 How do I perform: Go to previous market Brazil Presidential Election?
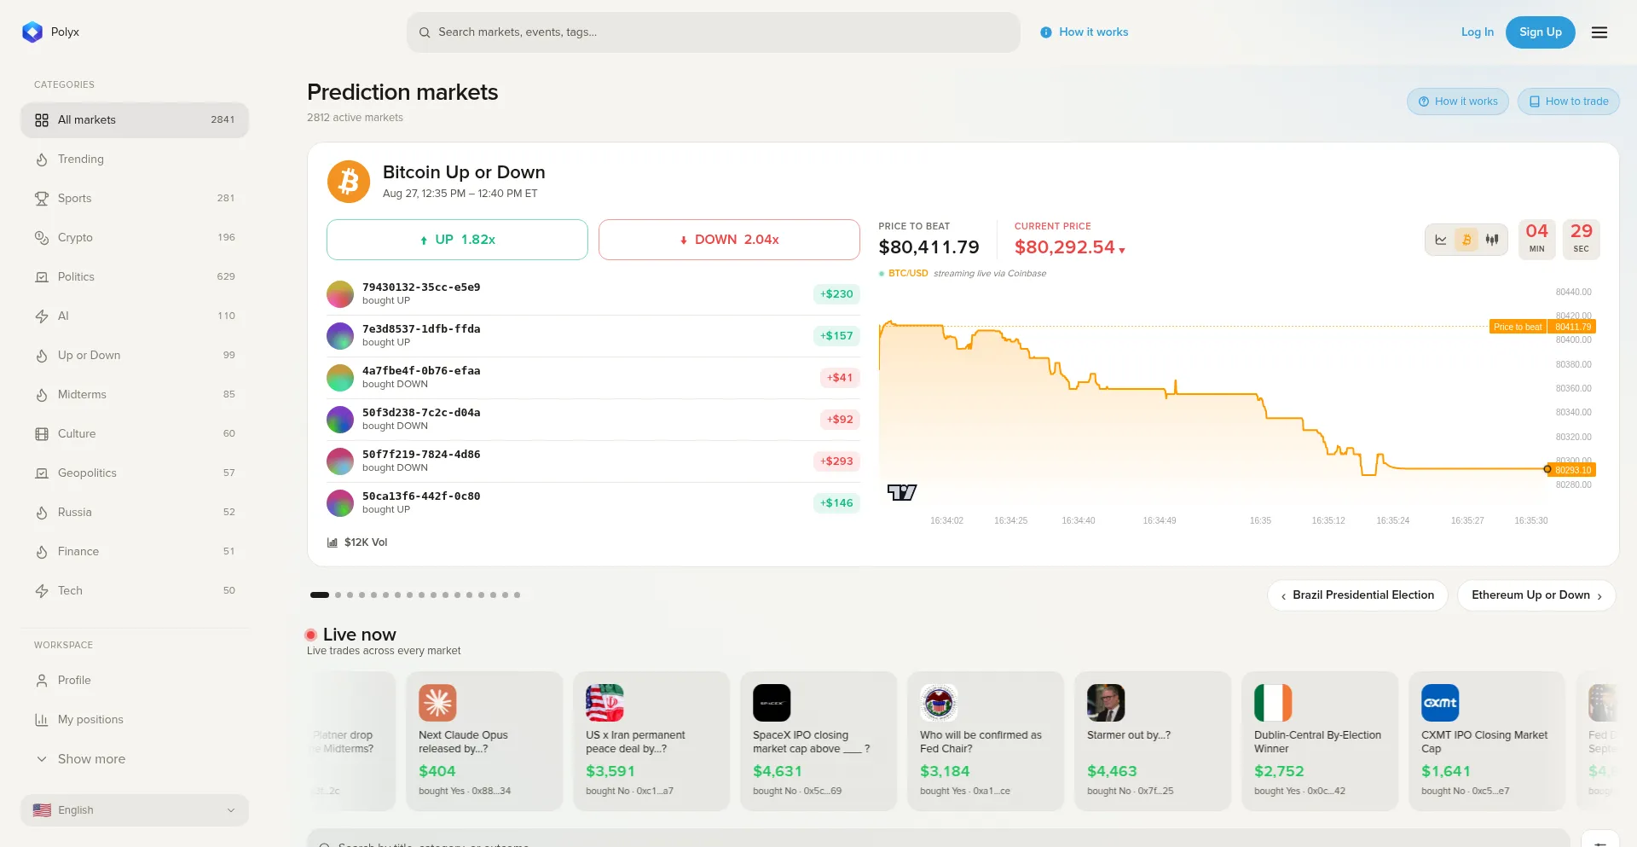point(1357,595)
